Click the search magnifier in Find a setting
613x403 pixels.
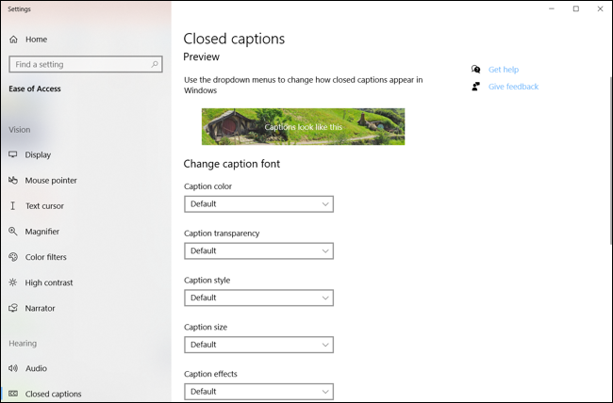155,65
